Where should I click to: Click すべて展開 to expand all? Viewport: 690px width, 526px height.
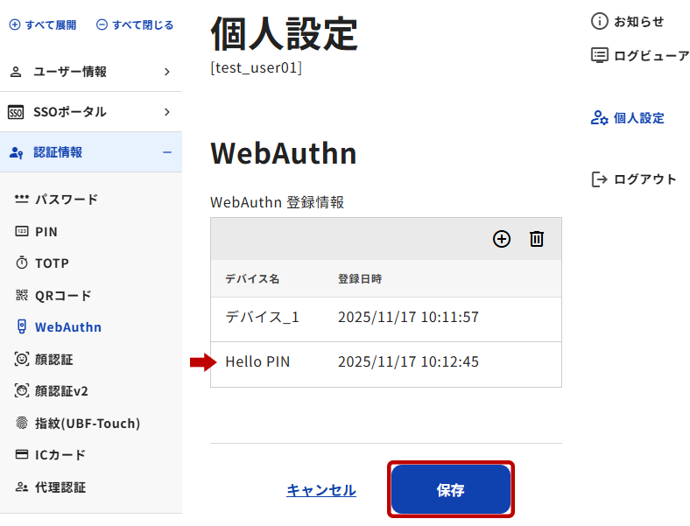click(x=43, y=25)
